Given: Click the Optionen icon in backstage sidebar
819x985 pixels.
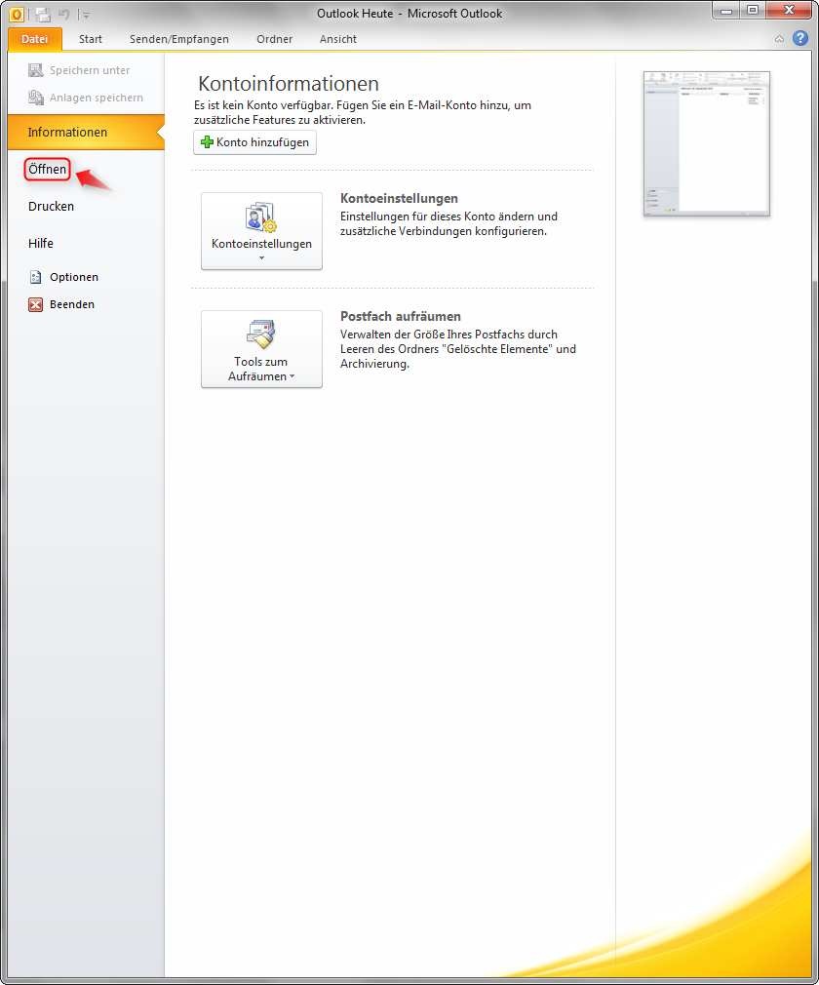Looking at the screenshot, I should [x=34, y=277].
